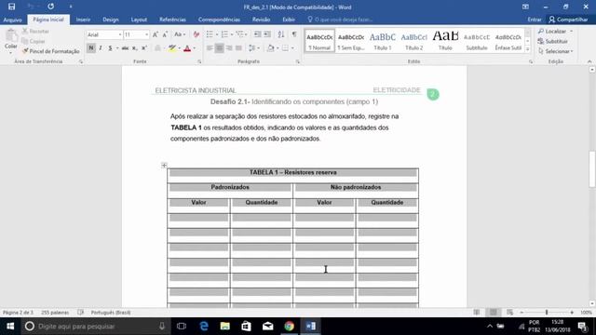This screenshot has height=335, width=596.
Task: Toggle center alignment
Action: coord(220,48)
